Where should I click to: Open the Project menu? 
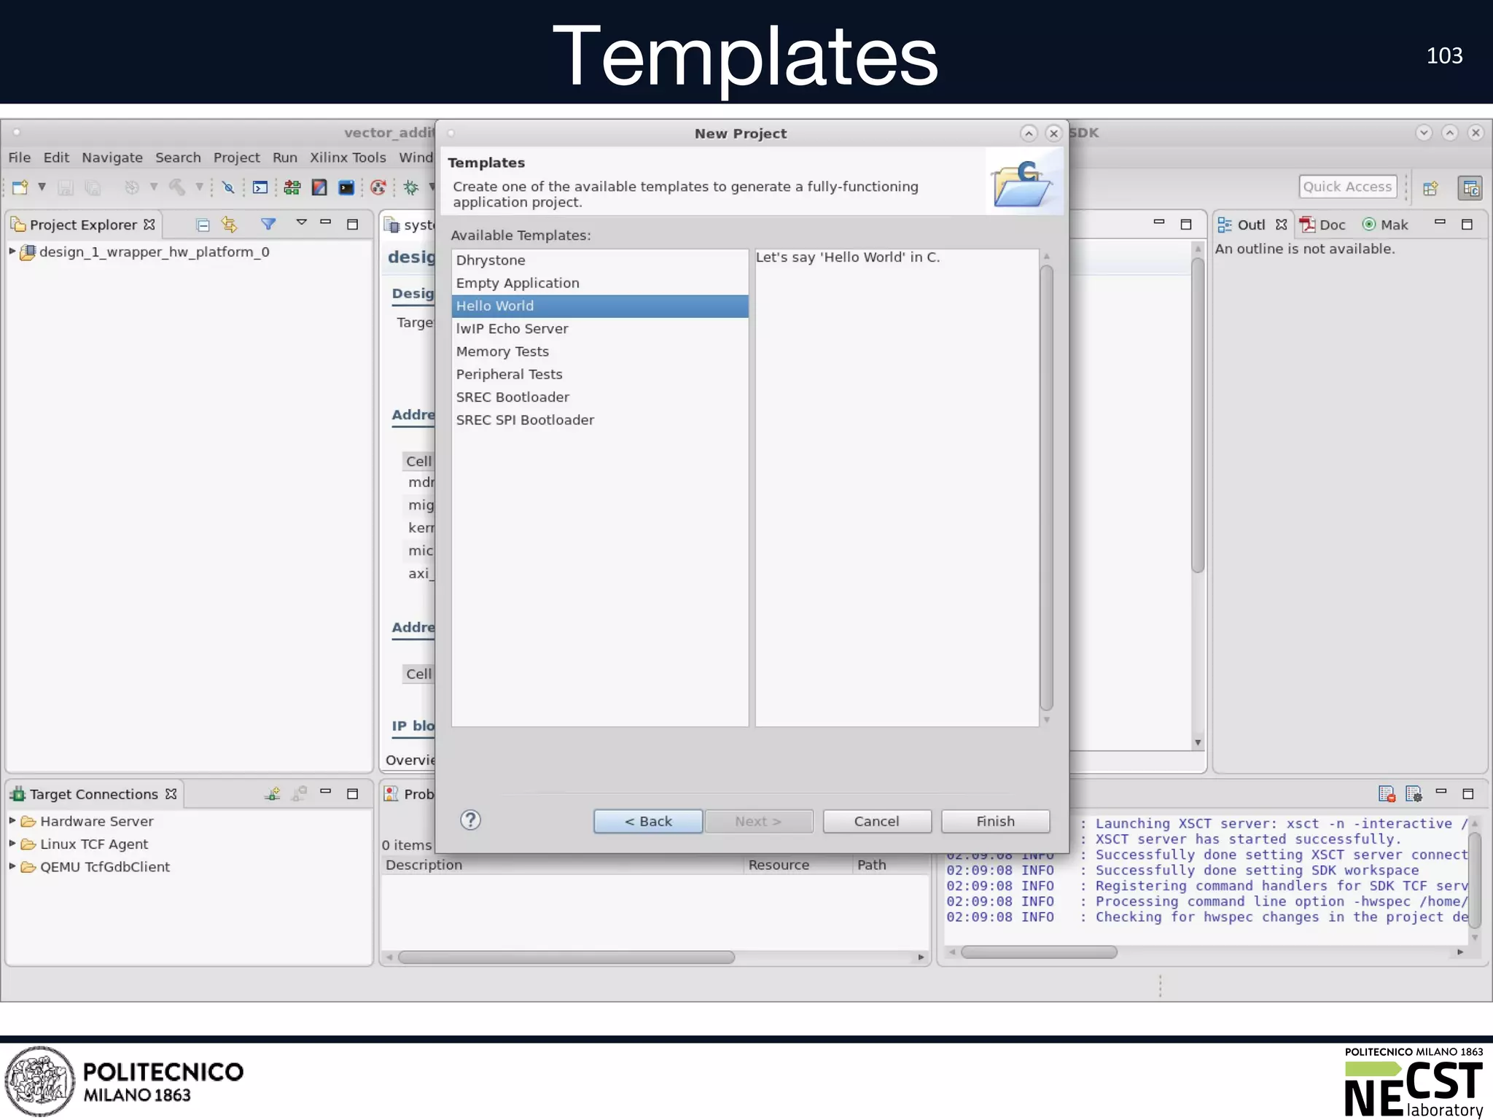point(236,157)
